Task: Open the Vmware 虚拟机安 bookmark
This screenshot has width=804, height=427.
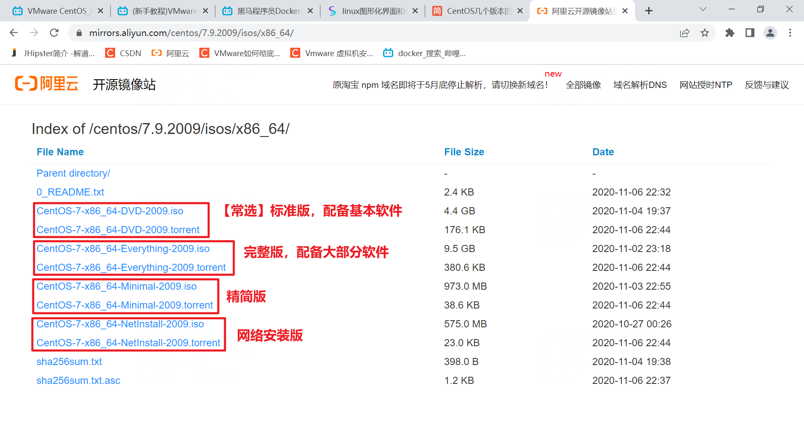Action: pyautogui.click(x=332, y=53)
